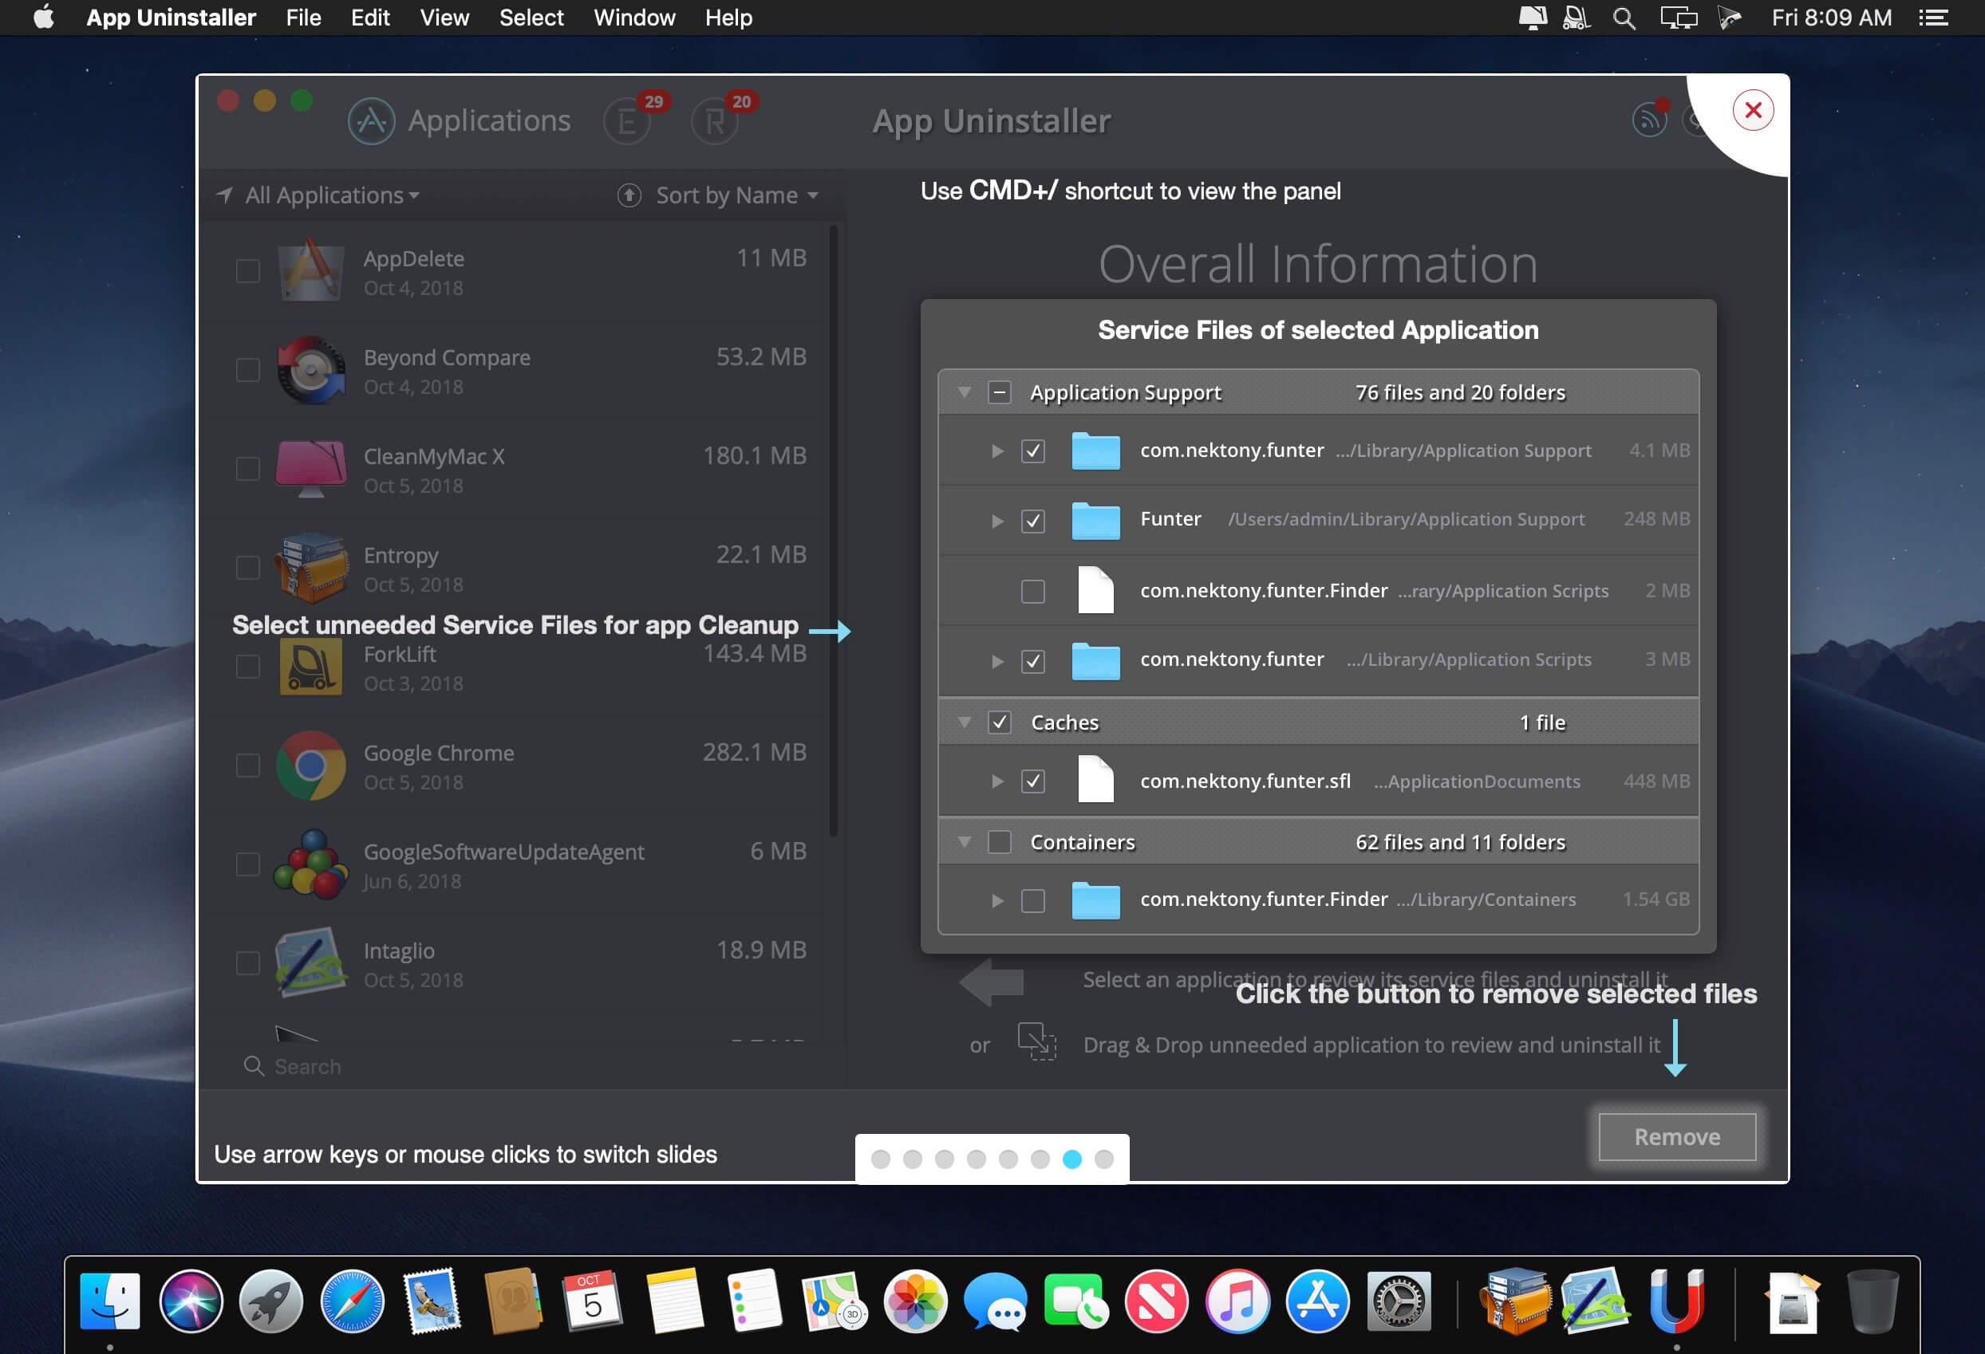This screenshot has width=1985, height=1354.
Task: Go to the first tutorial slide dot
Action: 881,1159
